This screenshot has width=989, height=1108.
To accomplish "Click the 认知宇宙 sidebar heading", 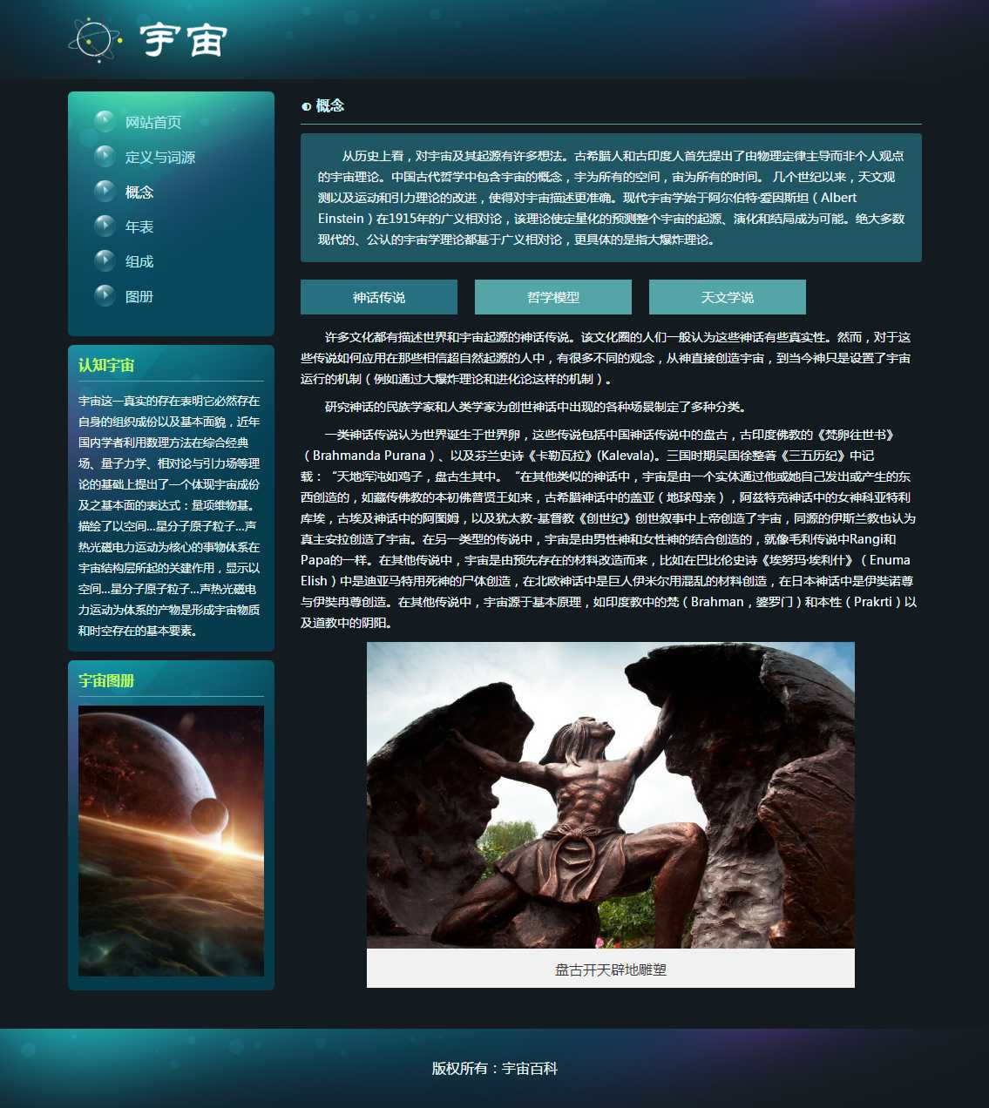I will click(x=106, y=366).
